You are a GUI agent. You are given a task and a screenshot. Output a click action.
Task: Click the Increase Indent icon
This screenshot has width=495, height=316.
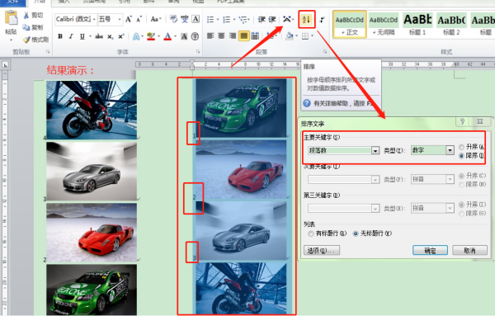(x=272, y=20)
